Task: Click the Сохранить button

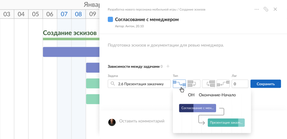Action: coord(266,84)
